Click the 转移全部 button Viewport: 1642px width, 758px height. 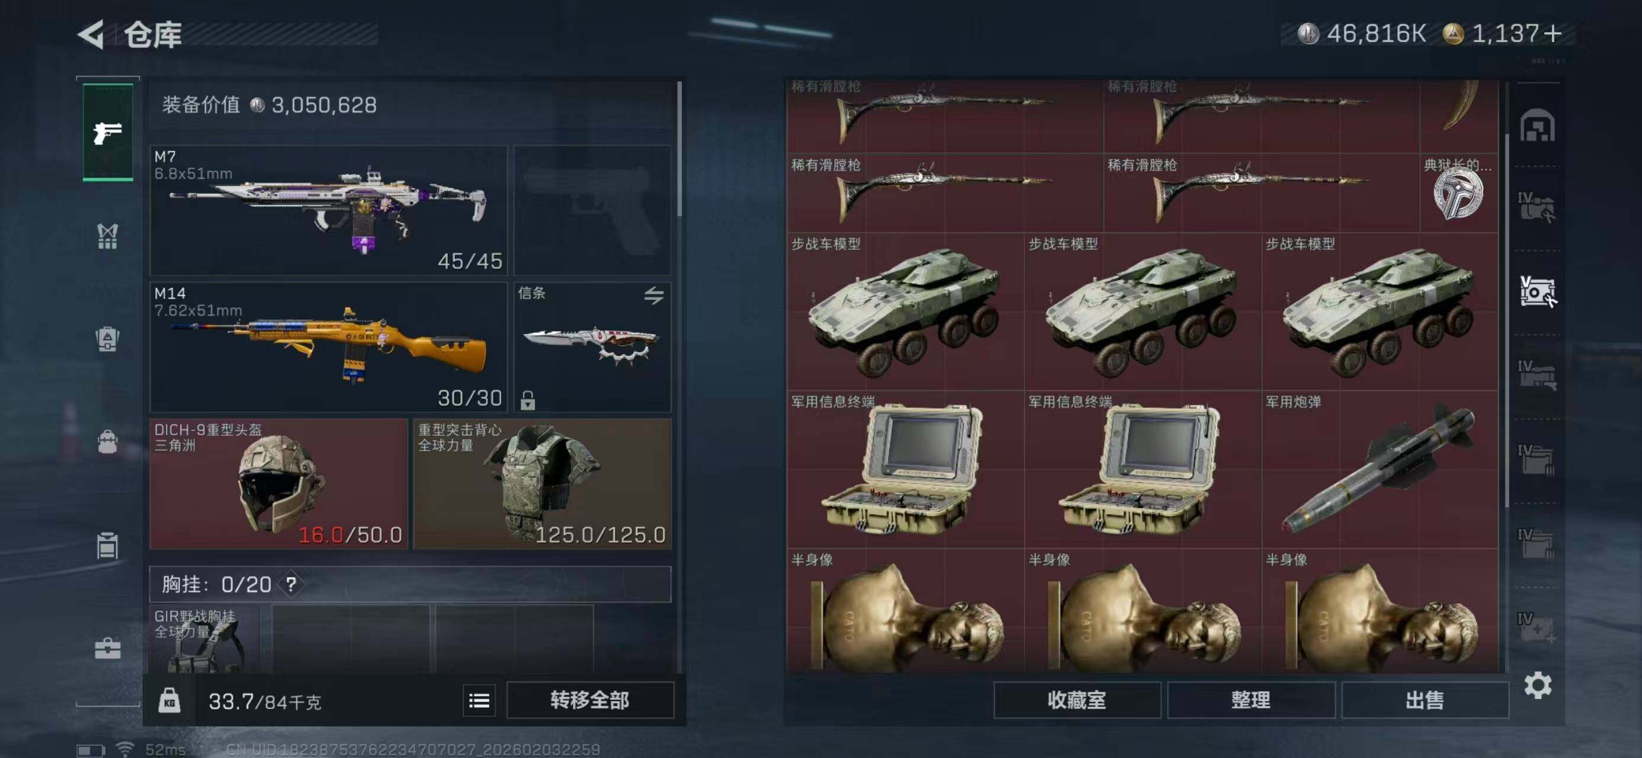[x=589, y=700]
